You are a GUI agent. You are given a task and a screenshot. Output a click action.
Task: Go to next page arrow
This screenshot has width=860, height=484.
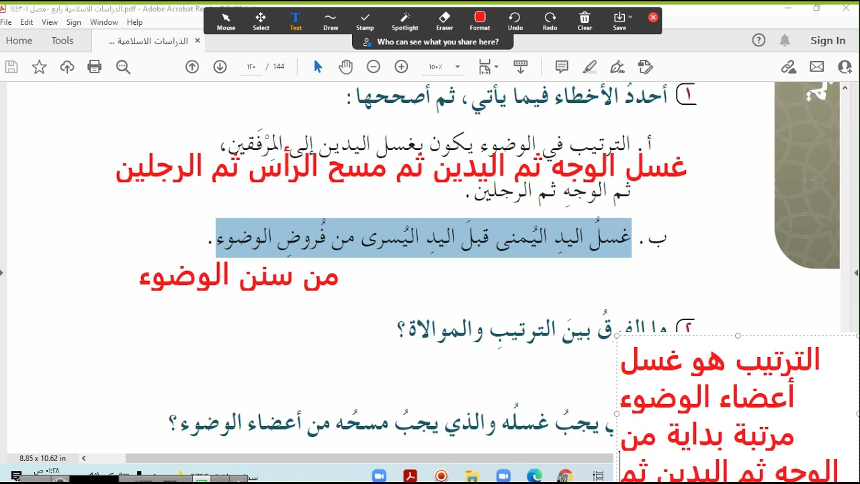pyautogui.click(x=220, y=67)
